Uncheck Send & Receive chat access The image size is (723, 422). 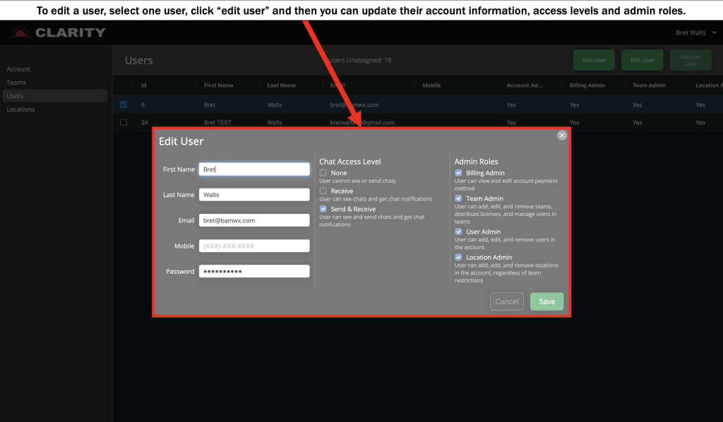click(x=323, y=209)
